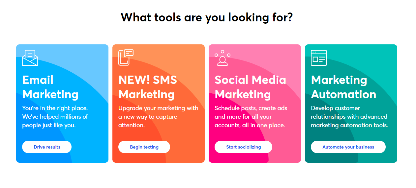Select the Automate your business button
Screen dimensions: 416x188
pyautogui.click(x=348, y=147)
